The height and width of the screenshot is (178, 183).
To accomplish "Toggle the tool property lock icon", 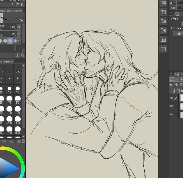I will tap(22, 20).
